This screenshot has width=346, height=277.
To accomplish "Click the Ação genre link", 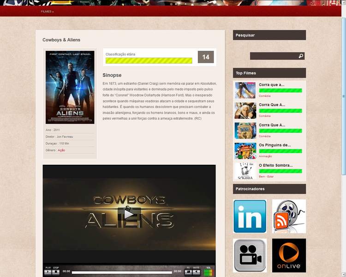I will tap(61, 150).
